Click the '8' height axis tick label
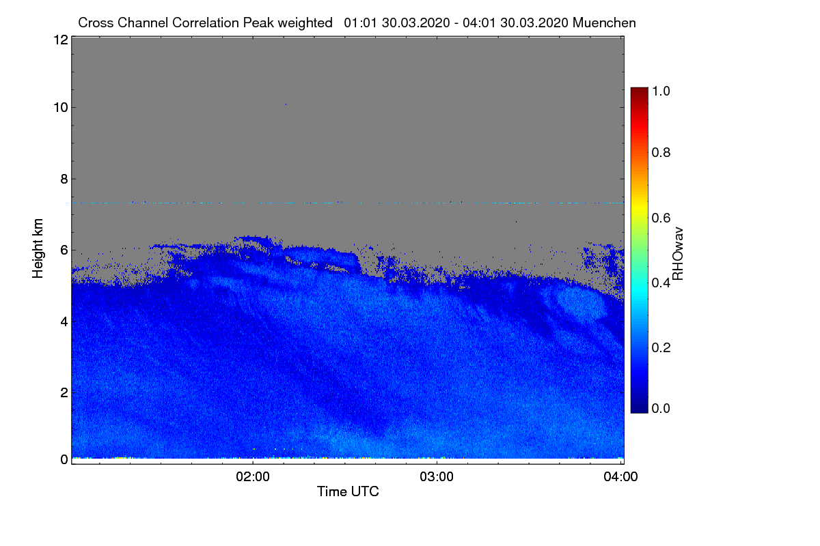820x546 pixels. tap(64, 179)
